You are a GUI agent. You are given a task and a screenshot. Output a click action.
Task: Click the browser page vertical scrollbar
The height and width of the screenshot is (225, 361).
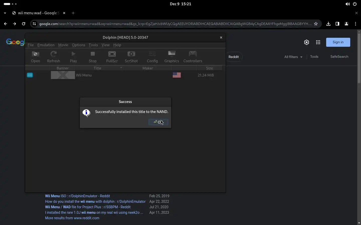coord(359,58)
